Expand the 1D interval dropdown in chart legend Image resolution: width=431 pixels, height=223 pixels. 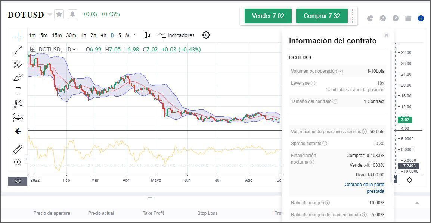point(74,49)
